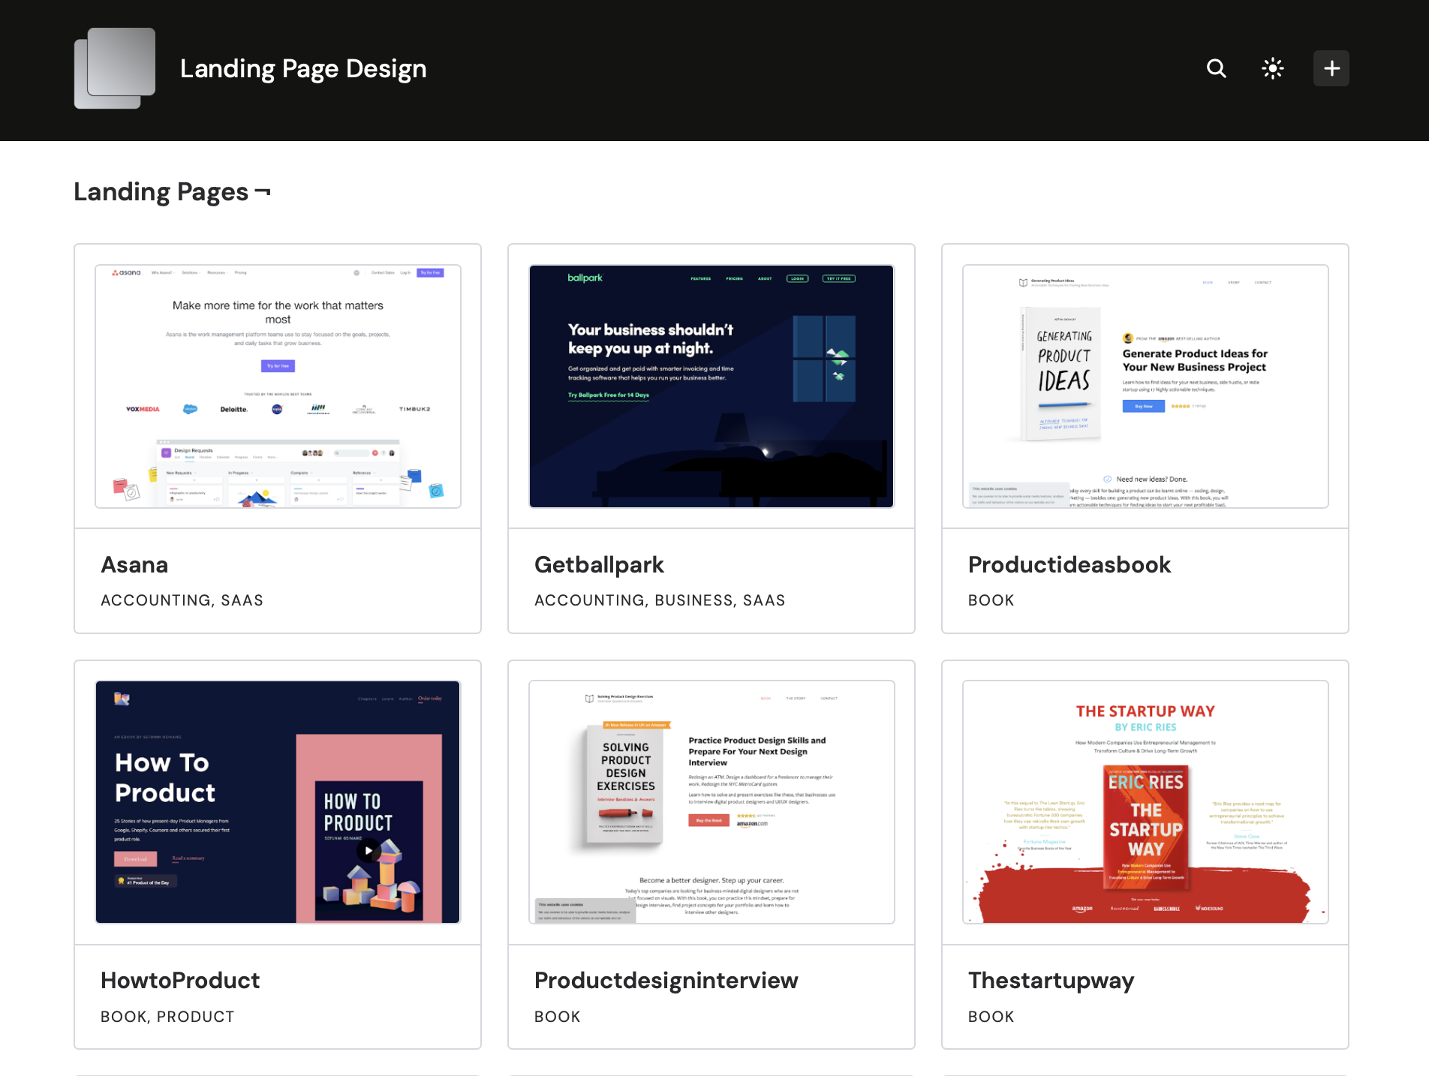
Task: Click the Productdesigninterview title
Action: click(666, 981)
